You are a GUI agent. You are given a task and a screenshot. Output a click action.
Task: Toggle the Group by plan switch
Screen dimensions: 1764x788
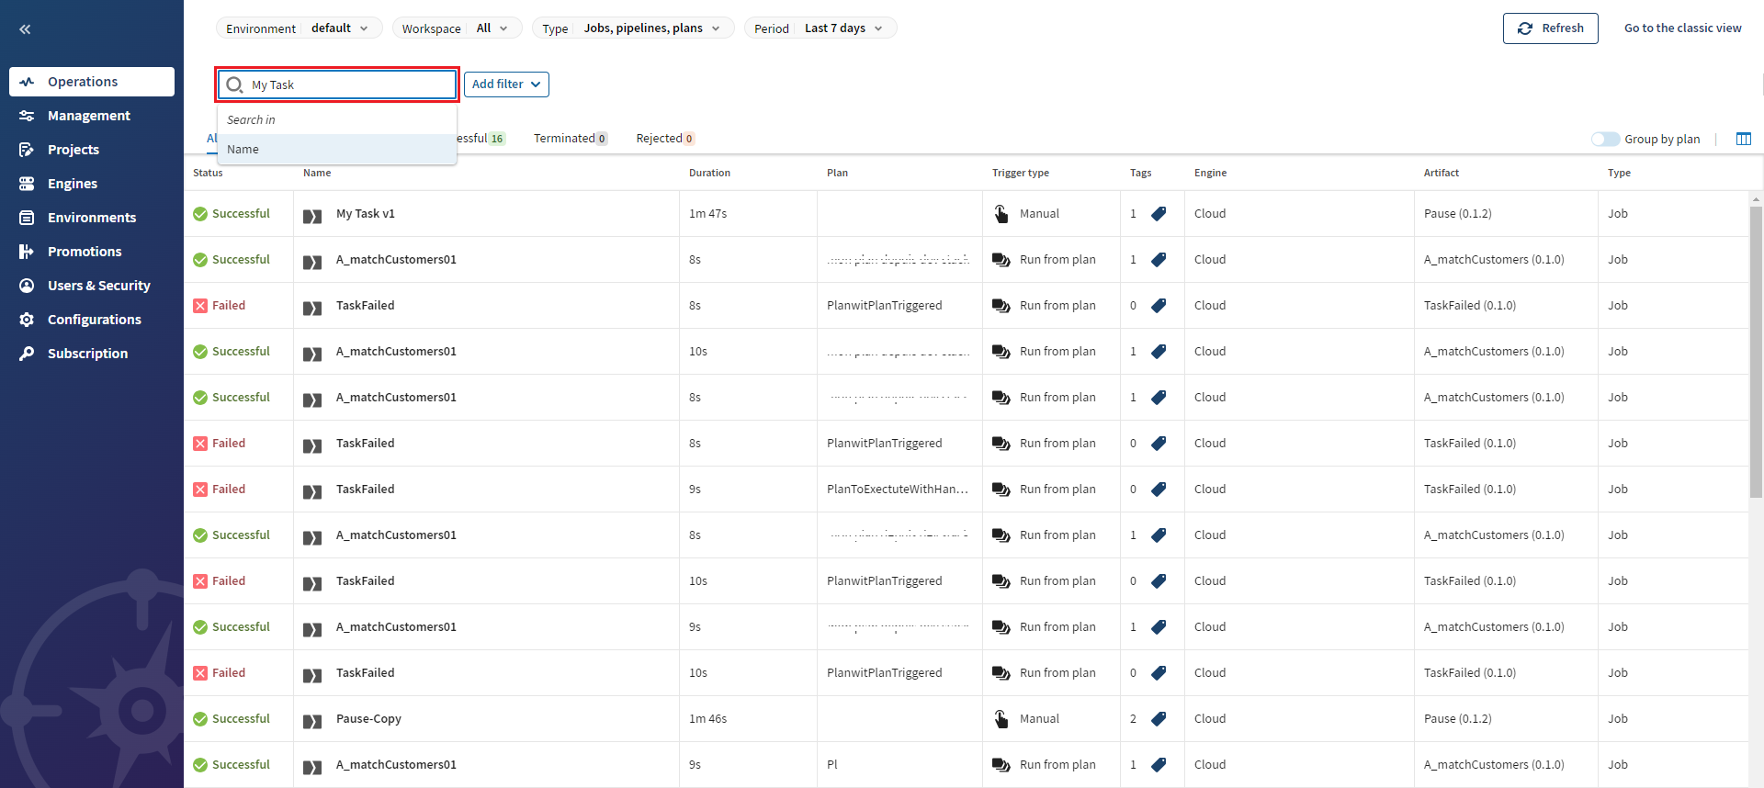pos(1605,139)
